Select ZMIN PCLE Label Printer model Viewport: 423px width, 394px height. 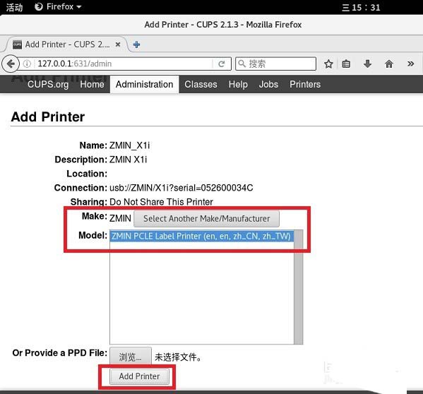[201, 237]
